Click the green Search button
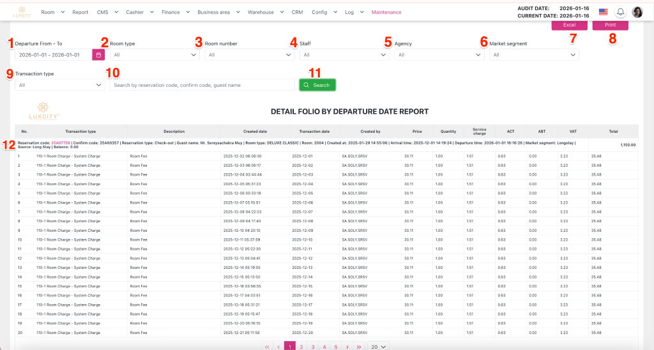This screenshot has width=654, height=350. (x=317, y=85)
